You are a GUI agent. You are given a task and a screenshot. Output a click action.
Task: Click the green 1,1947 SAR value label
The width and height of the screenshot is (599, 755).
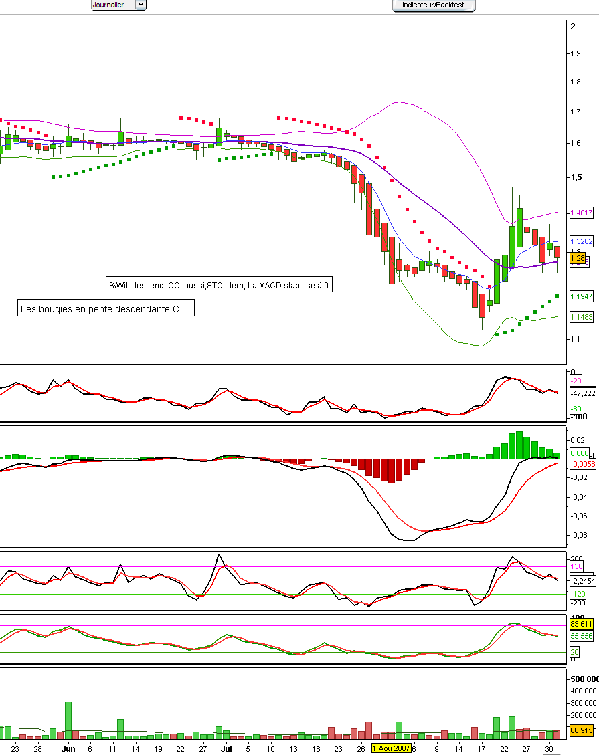tap(580, 296)
